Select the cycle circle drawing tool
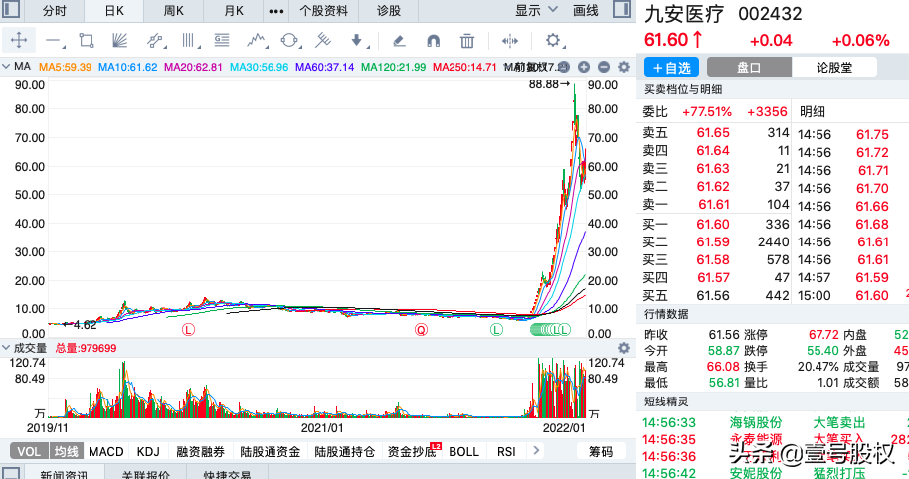The width and height of the screenshot is (909, 479). coord(289,40)
